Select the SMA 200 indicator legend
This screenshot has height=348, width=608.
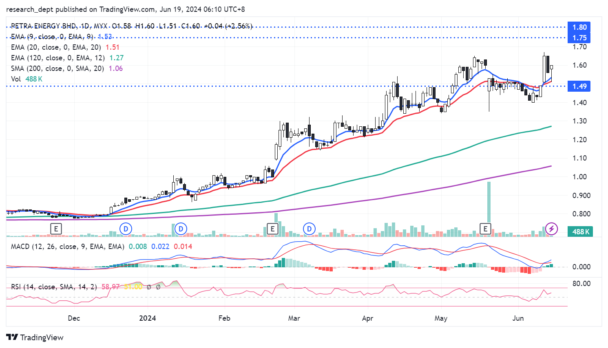click(x=57, y=68)
